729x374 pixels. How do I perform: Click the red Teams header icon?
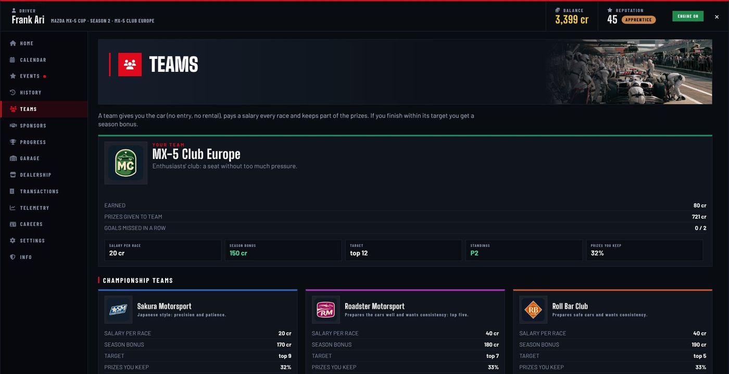[x=130, y=65]
